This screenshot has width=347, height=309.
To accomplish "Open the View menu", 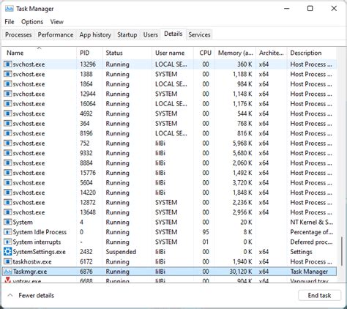I will (x=57, y=22).
